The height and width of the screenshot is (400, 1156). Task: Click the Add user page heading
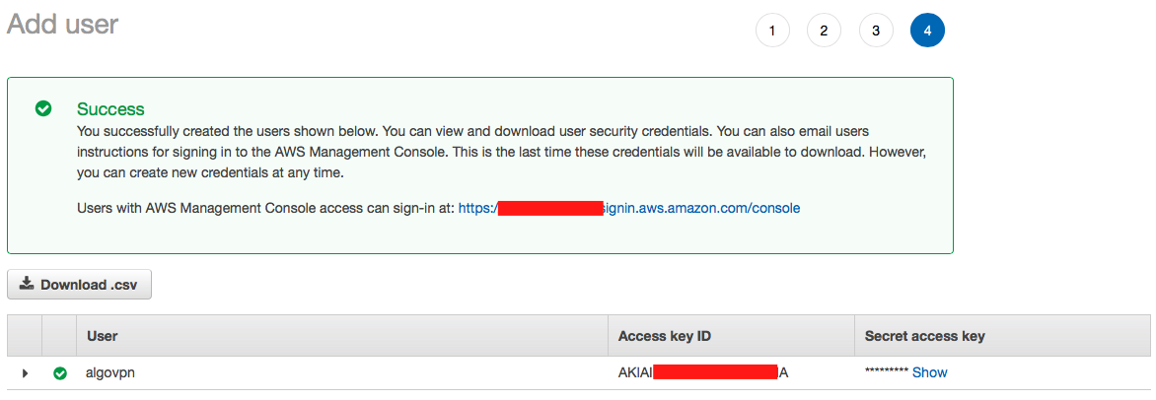tap(63, 25)
